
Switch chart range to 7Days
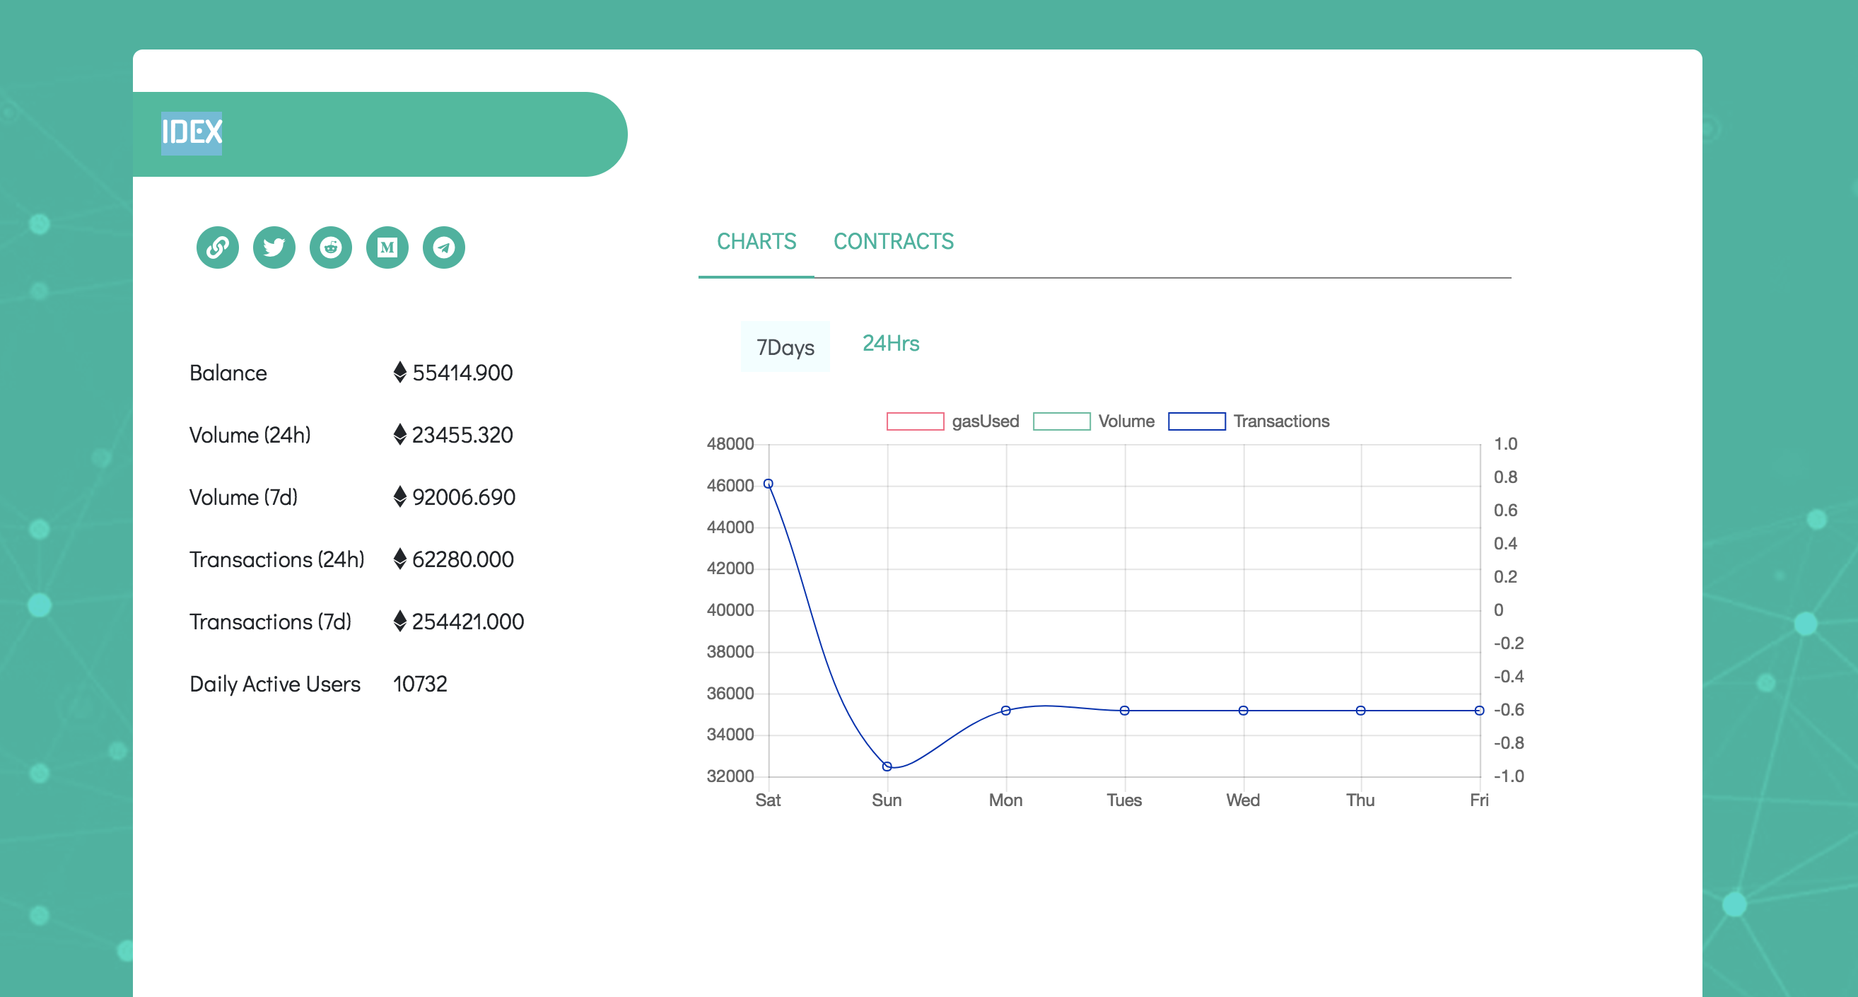[x=785, y=347]
